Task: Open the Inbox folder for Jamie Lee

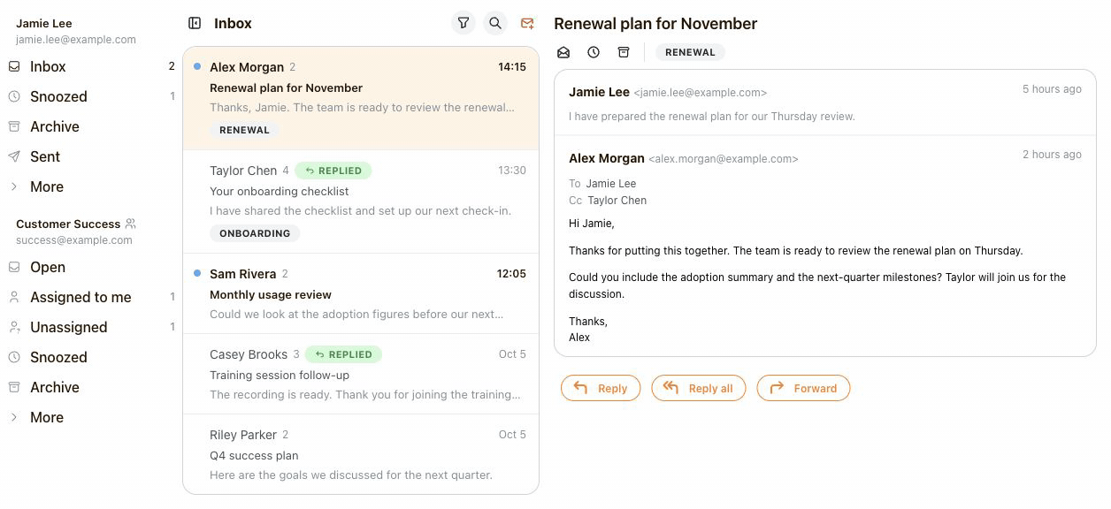Action: click(x=90, y=66)
